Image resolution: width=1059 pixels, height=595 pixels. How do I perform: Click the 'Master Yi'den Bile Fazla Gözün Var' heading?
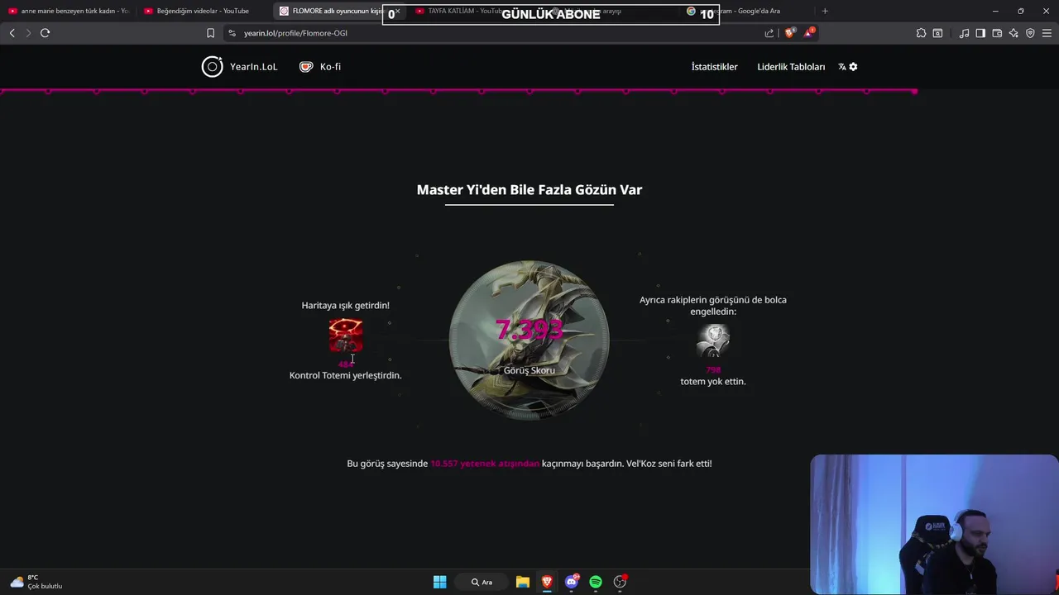(x=529, y=189)
